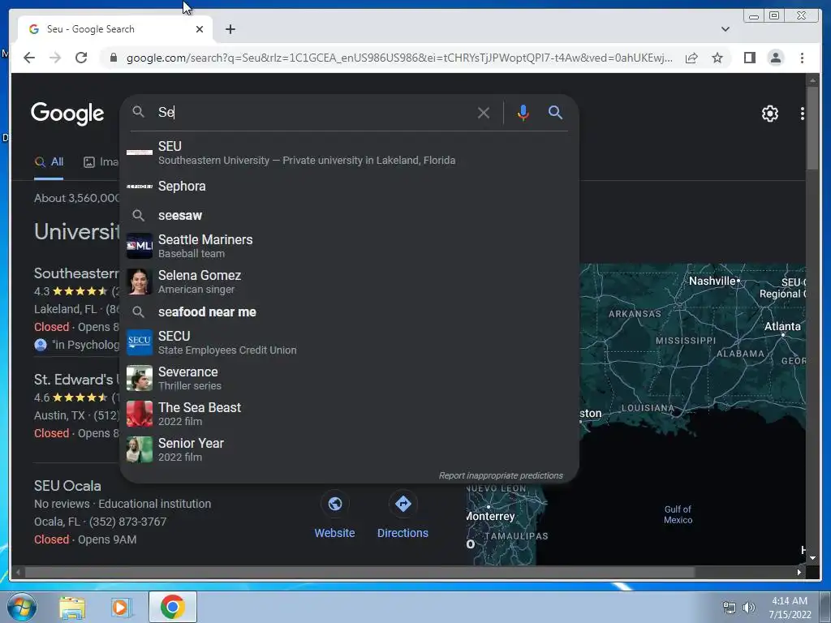Close the Seu - Google Search tab

pyautogui.click(x=200, y=29)
